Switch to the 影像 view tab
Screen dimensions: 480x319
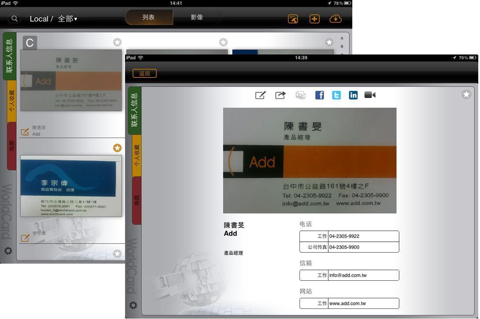pos(197,18)
